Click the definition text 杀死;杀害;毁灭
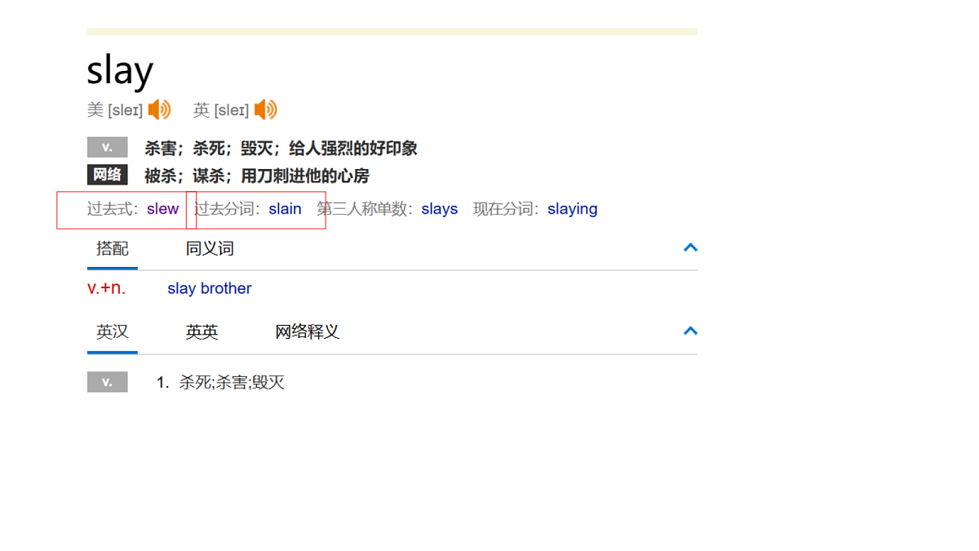The width and height of the screenshot is (979, 551). tap(232, 382)
